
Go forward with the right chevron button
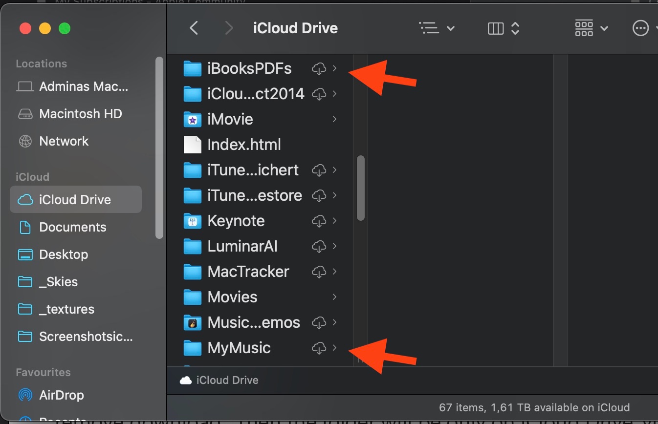(x=228, y=28)
